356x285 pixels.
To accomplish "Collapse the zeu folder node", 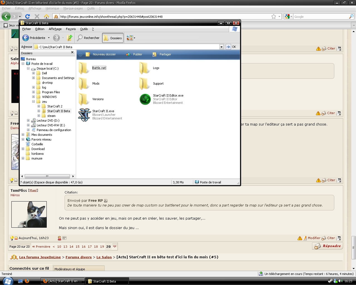I will pyautogui.click(x=34, y=102).
